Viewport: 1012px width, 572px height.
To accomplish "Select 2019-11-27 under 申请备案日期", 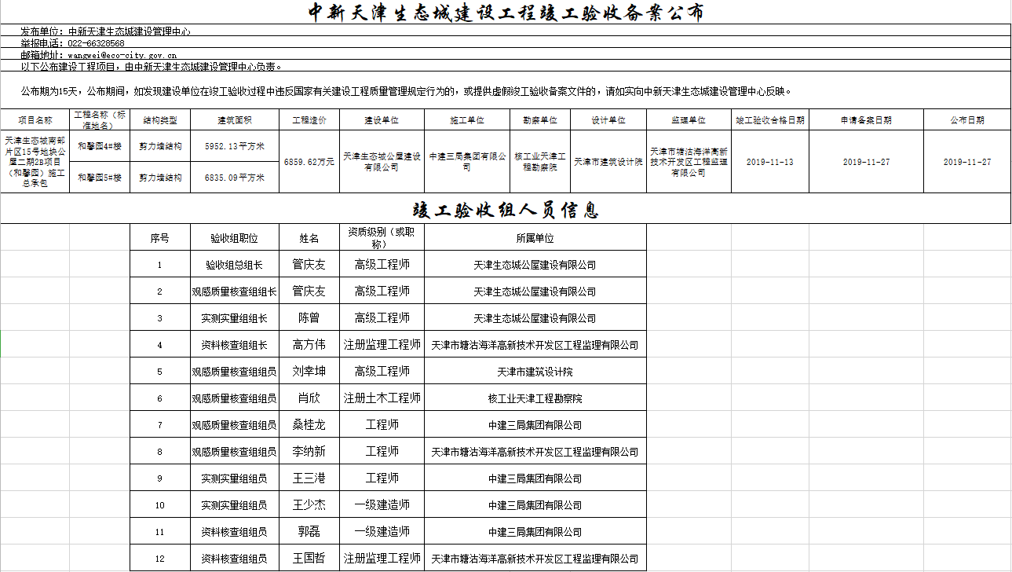I will 866,162.
